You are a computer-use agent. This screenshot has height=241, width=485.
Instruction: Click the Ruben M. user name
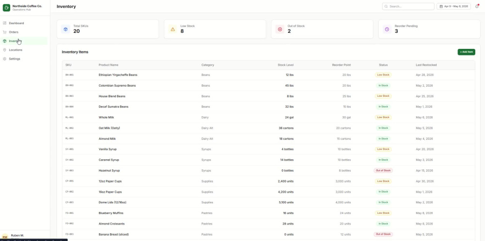(x=17, y=236)
